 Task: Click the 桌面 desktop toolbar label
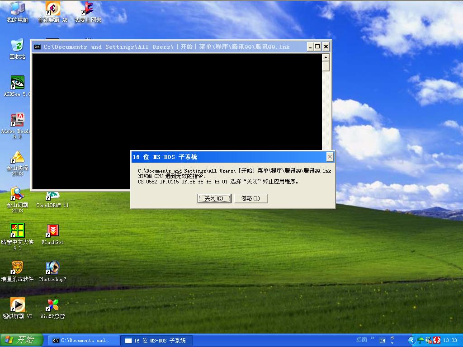click(361, 340)
